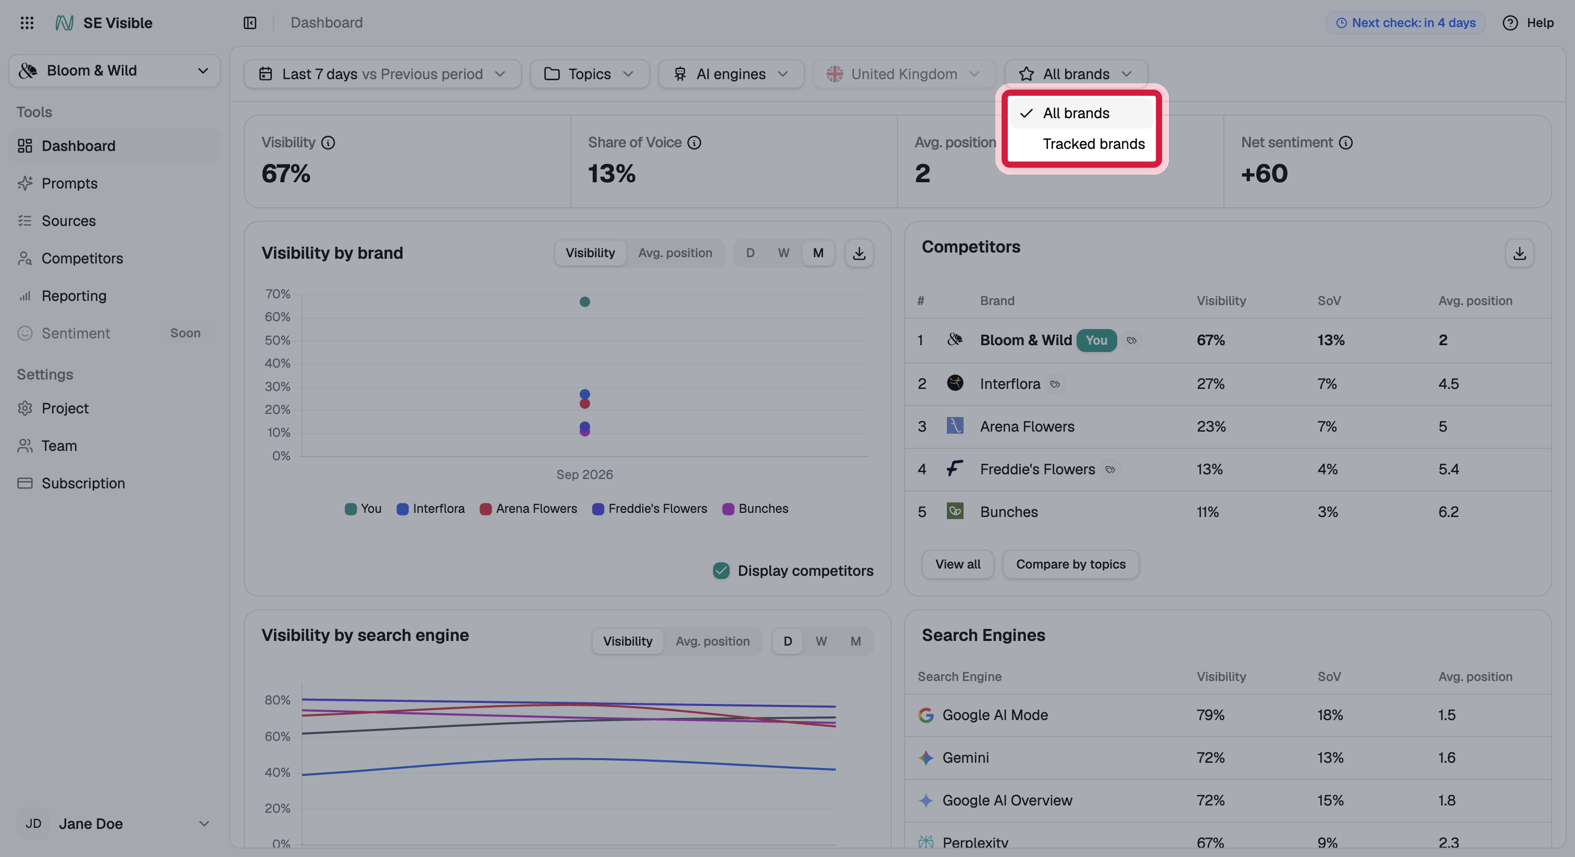Click Compare by topics button

tap(1071, 564)
